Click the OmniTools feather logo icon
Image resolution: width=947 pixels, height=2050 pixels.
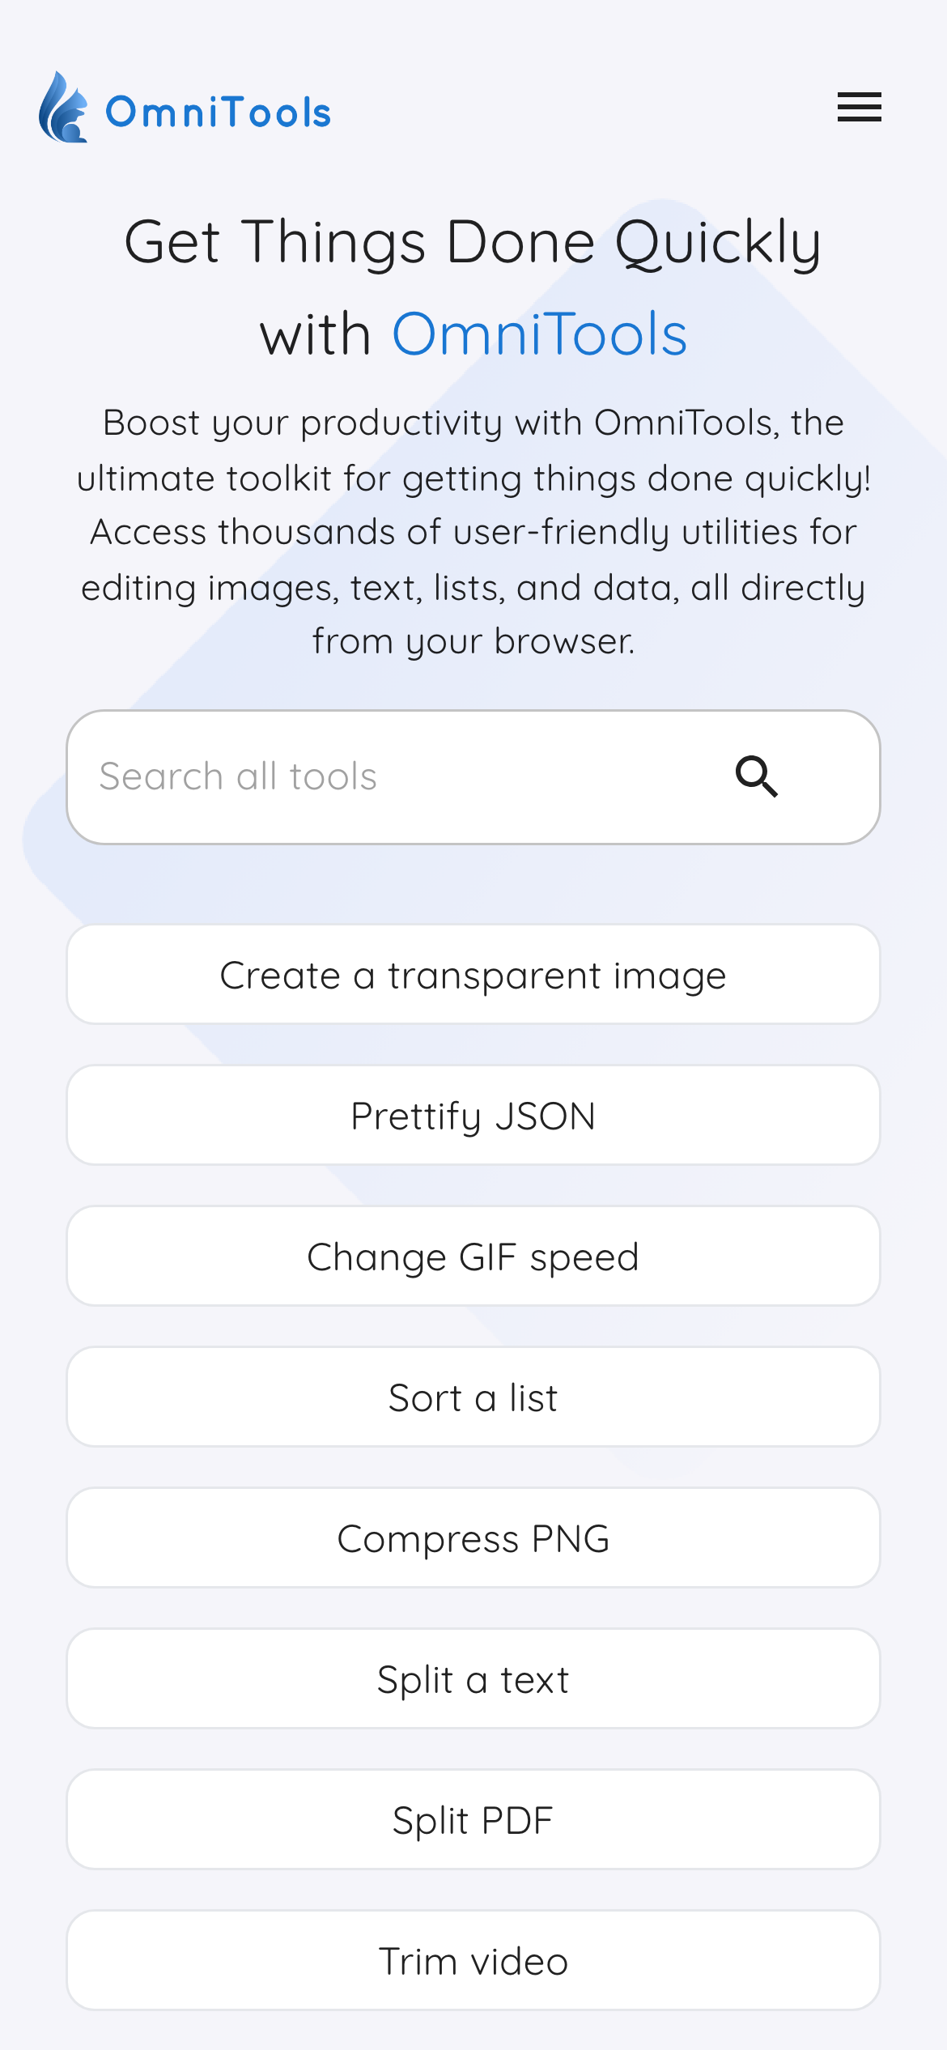click(63, 108)
